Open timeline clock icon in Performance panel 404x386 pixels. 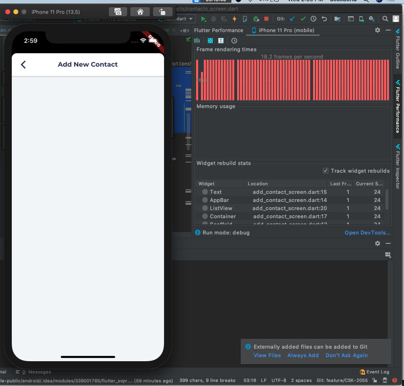(x=234, y=41)
